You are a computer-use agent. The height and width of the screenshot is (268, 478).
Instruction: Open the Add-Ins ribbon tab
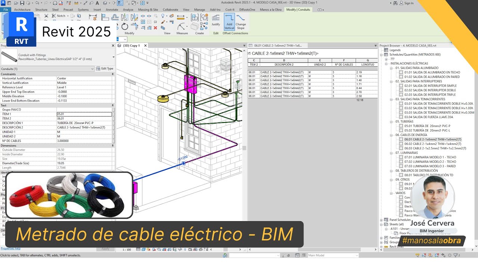point(215,9)
